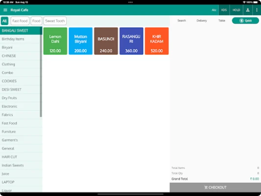The width and height of the screenshot is (261, 196).
Task: Select the Quick order mode
Action: (x=245, y=21)
